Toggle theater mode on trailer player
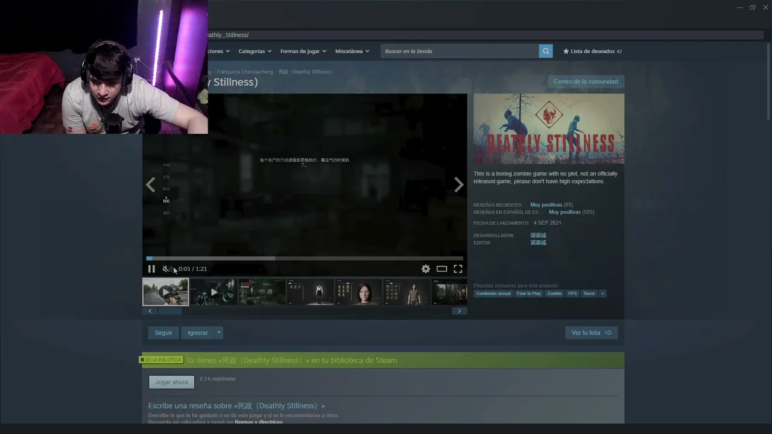The image size is (772, 434). click(x=442, y=269)
